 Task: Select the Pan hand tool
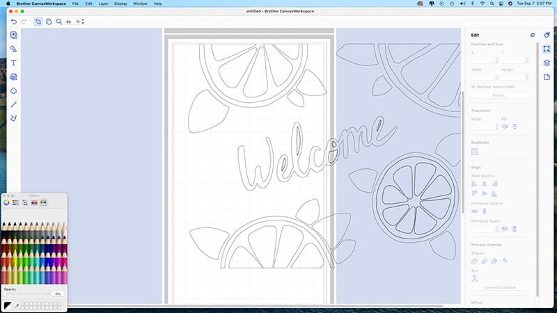pos(49,22)
